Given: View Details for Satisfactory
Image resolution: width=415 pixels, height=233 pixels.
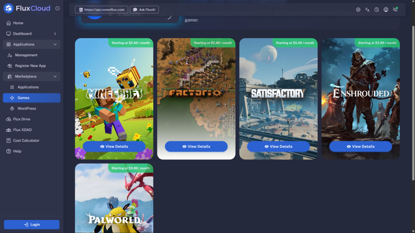Looking at the screenshot, I should click(278, 146).
